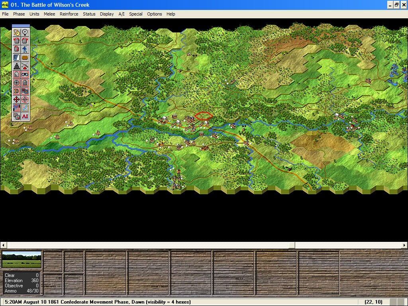408x306 pixels.
Task: Click the turn right rotate icon
Action: (x=25, y=41)
